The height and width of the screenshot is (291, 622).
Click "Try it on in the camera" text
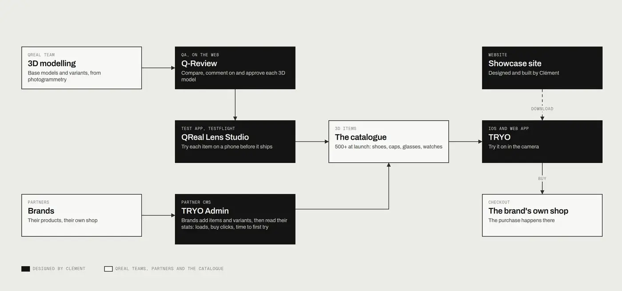pyautogui.click(x=514, y=147)
